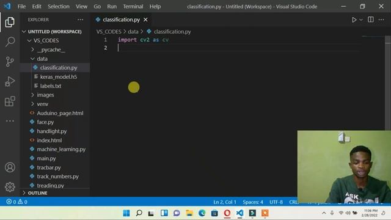The width and height of the screenshot is (391, 220).
Task: Open taskbar Search magnifier
Action: (x=139, y=213)
